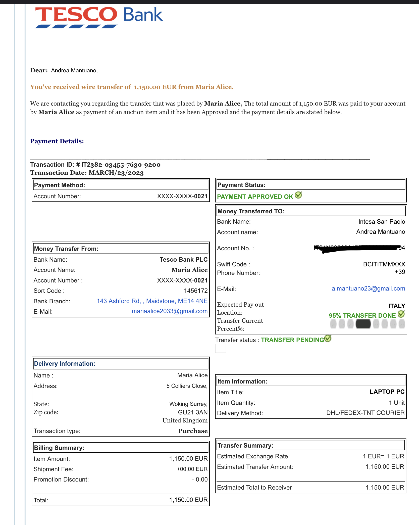Click checkmark icon beside TRANSFER PENDING

click(x=328, y=339)
